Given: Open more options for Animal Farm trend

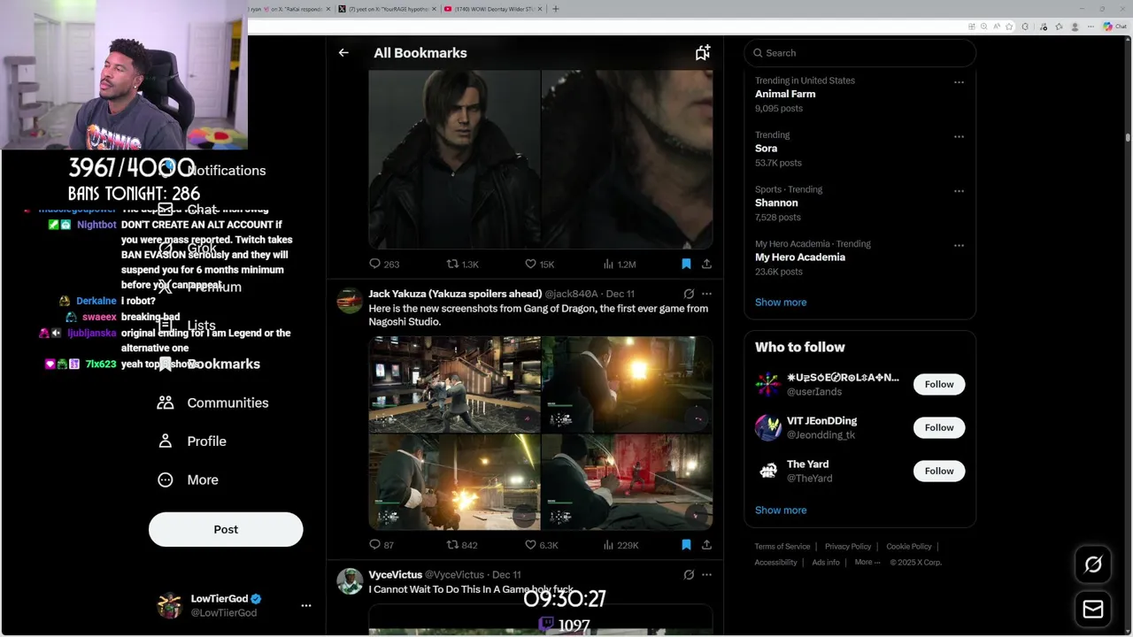Looking at the screenshot, I should tap(959, 82).
